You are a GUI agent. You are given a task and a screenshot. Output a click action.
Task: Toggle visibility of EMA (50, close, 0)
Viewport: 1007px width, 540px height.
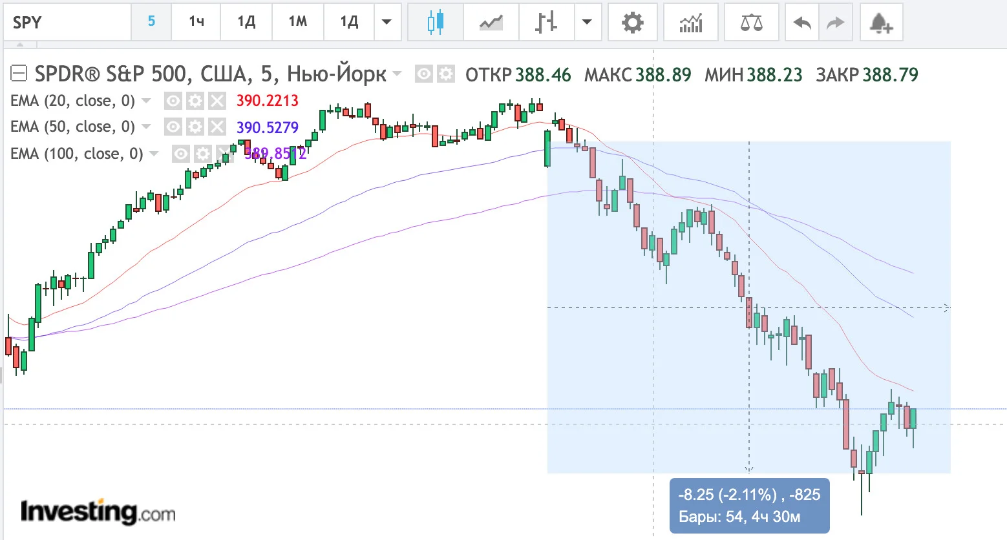(x=173, y=127)
